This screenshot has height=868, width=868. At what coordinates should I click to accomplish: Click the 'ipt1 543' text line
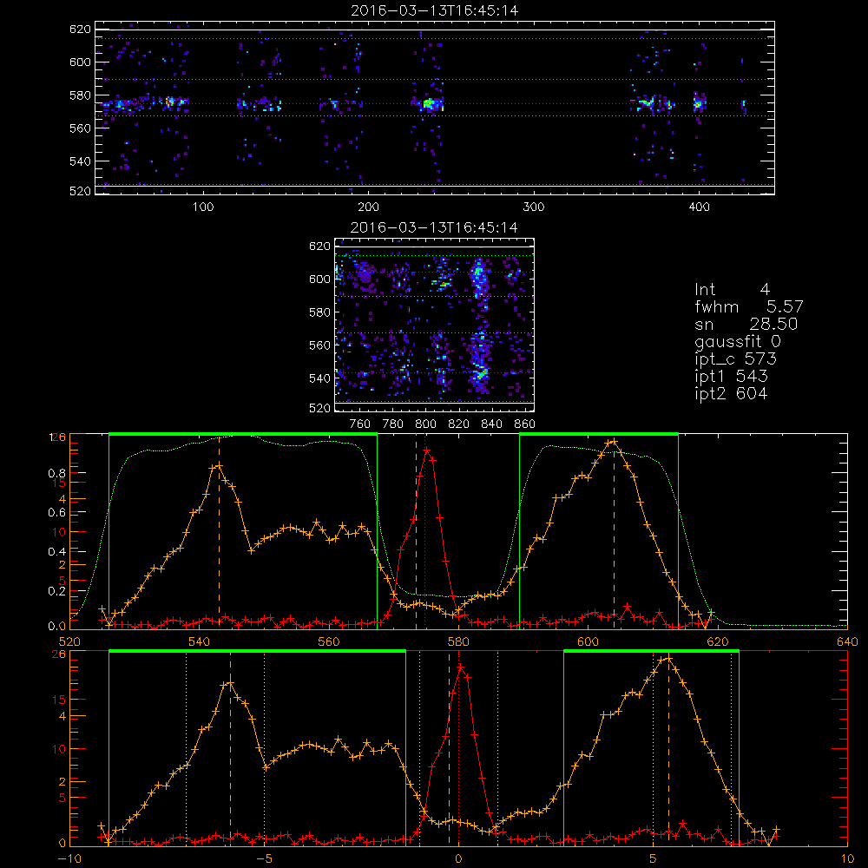(731, 377)
